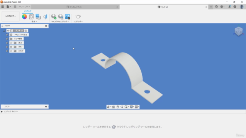This screenshot has width=246, height=138.
Task: Expand the キャンバス内レンダリング dropdown
Action: pyautogui.click(x=60, y=21)
